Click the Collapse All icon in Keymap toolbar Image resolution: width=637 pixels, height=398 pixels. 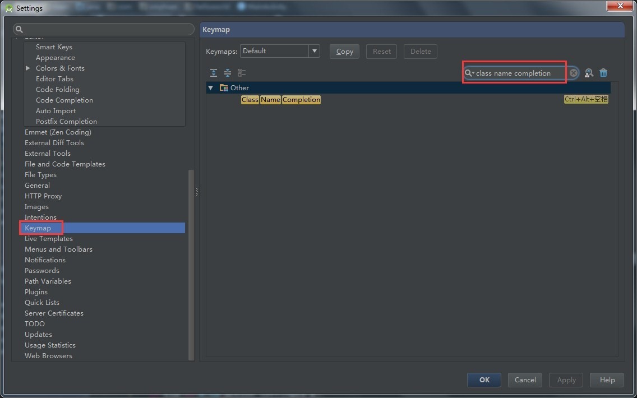pos(228,73)
